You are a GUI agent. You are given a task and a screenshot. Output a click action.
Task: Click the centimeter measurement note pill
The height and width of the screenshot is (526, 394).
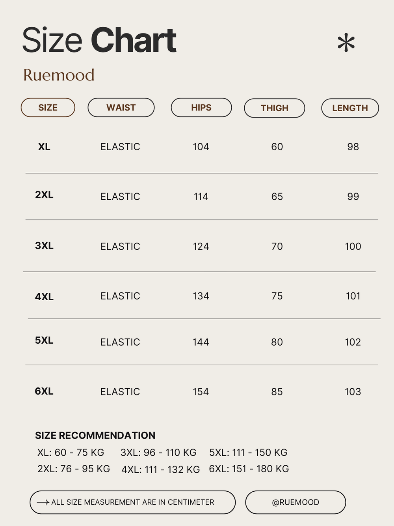click(x=132, y=502)
